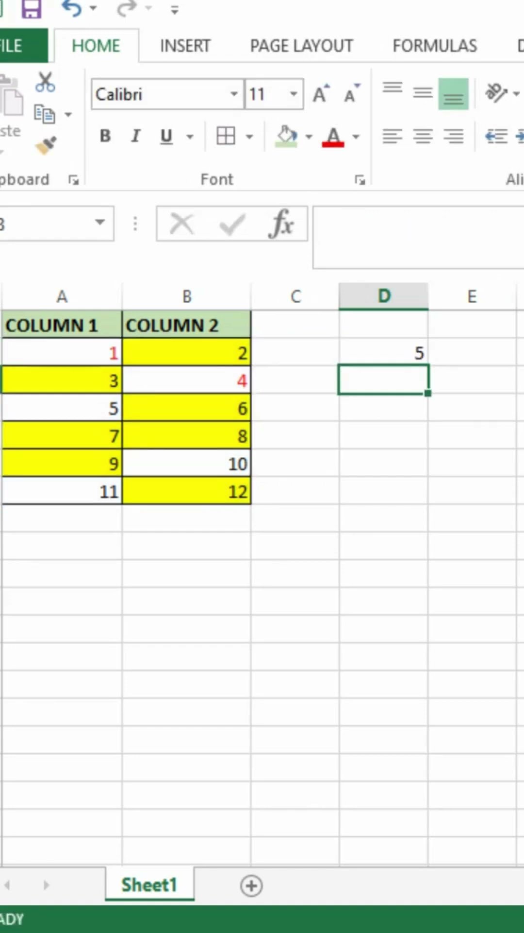This screenshot has height=933, width=524.
Task: Open the font size dropdown
Action: [294, 94]
